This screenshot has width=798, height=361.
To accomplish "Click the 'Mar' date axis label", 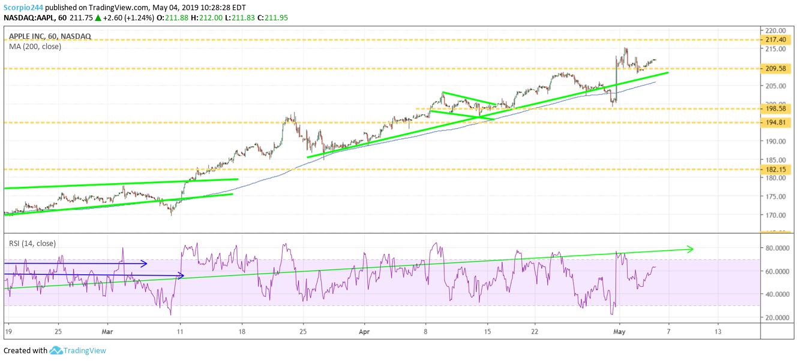I will [107, 330].
